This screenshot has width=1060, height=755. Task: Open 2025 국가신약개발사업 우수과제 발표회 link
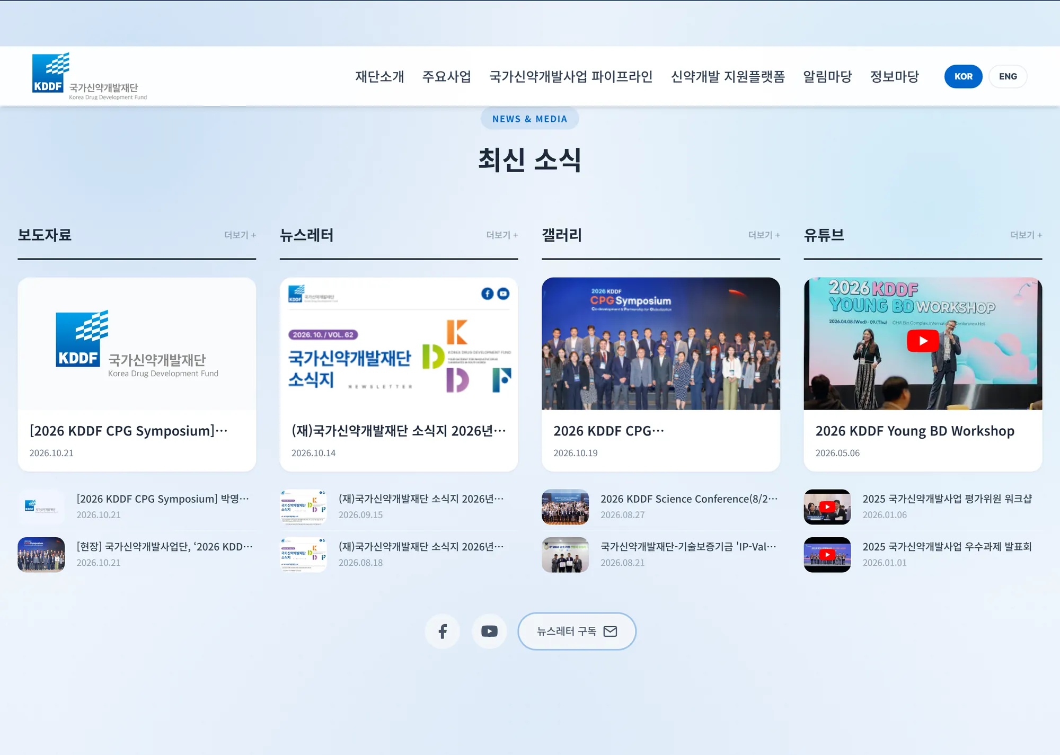click(947, 547)
